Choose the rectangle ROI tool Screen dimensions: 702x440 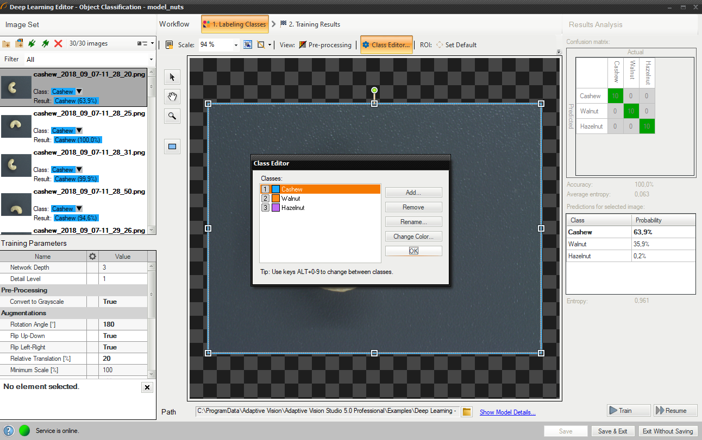[x=172, y=146]
